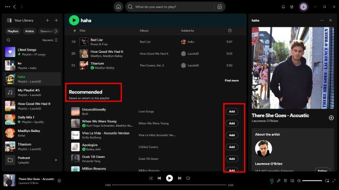
Task: Click the album artwork in panel
Action: (293, 68)
